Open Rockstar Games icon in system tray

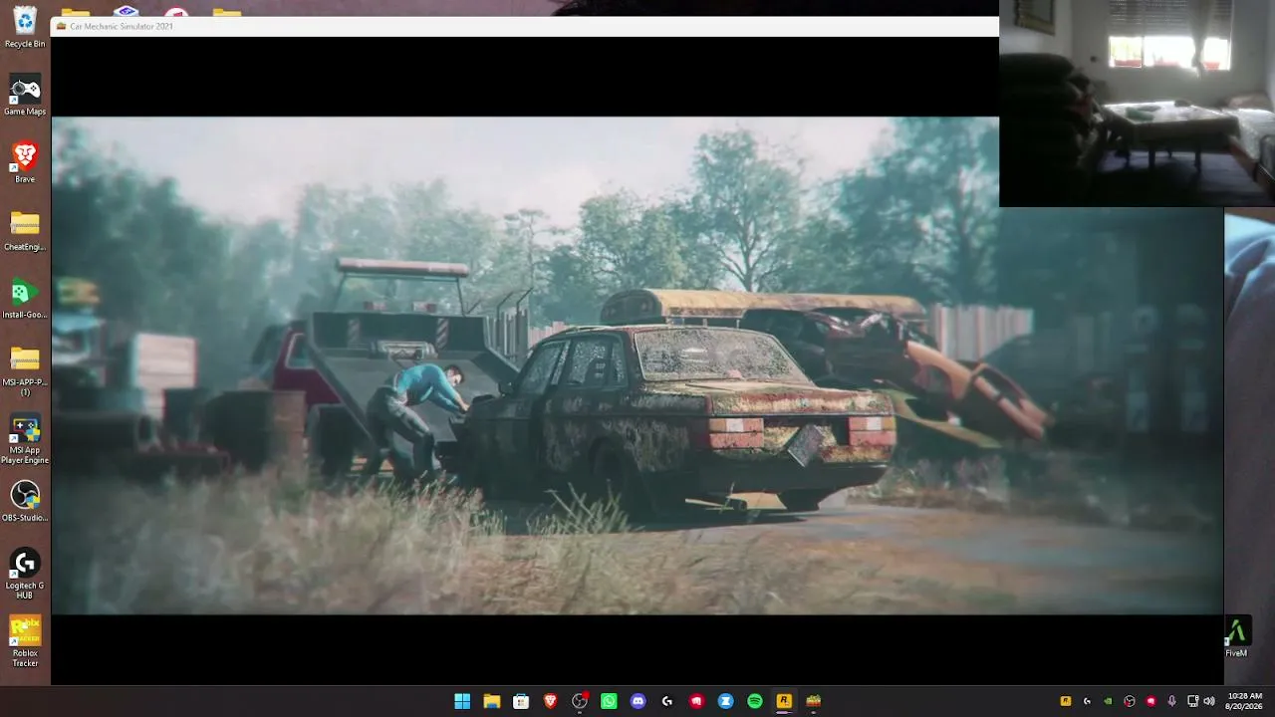click(x=1066, y=701)
